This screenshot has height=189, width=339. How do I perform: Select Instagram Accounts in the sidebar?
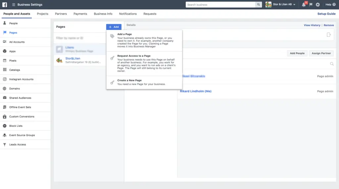click(x=21, y=79)
